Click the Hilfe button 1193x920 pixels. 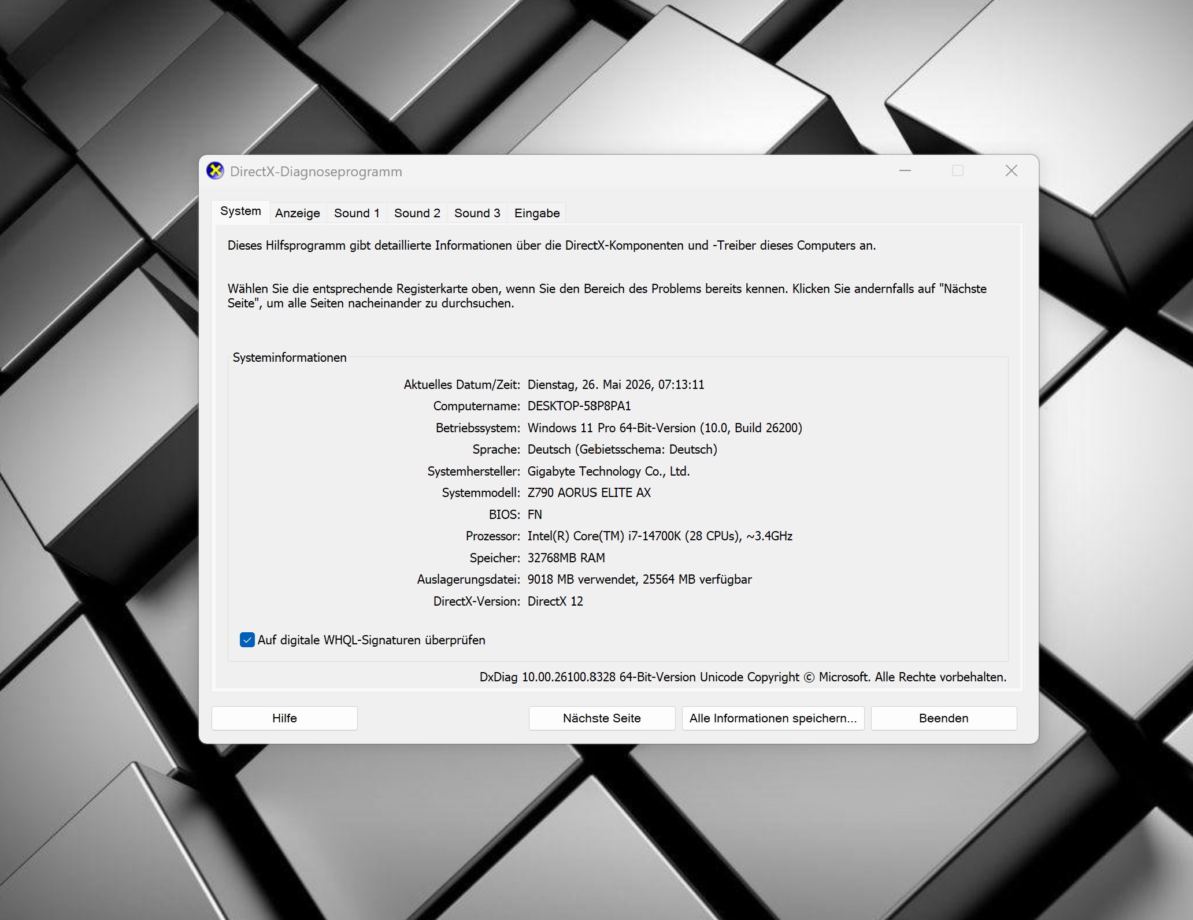(284, 718)
